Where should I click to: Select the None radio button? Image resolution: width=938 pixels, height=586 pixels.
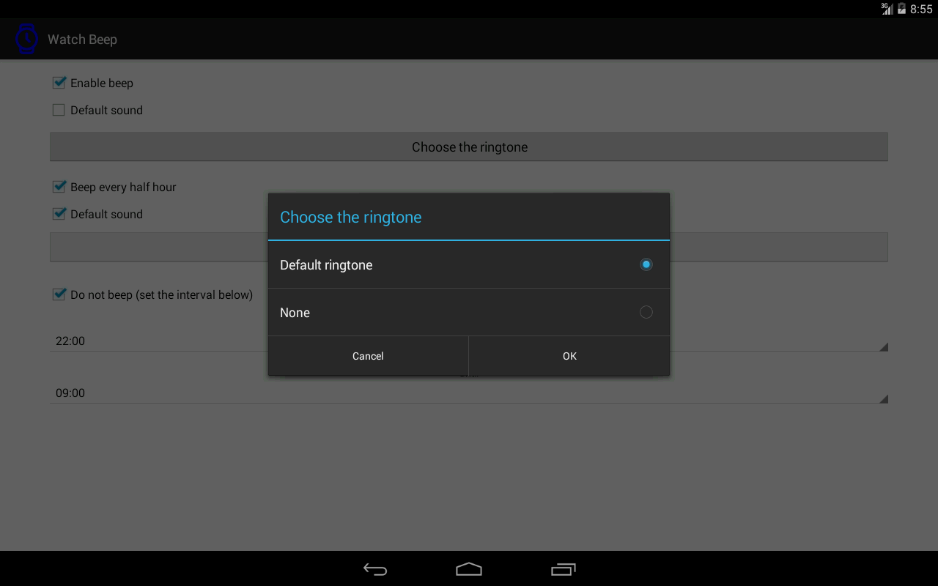646,312
